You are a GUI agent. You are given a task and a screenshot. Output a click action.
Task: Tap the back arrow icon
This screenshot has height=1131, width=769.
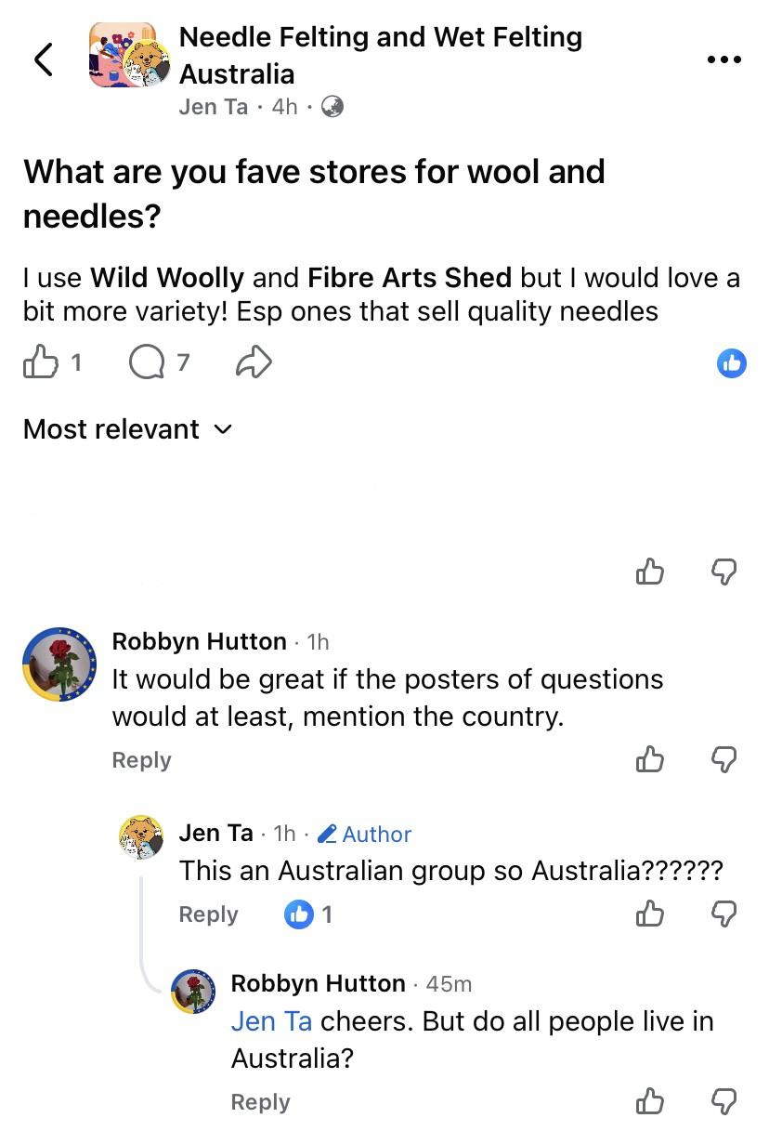click(43, 59)
